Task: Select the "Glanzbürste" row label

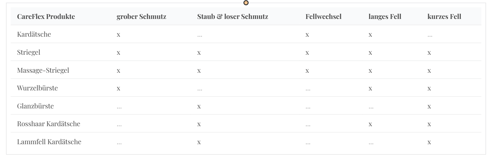Action: coord(35,106)
